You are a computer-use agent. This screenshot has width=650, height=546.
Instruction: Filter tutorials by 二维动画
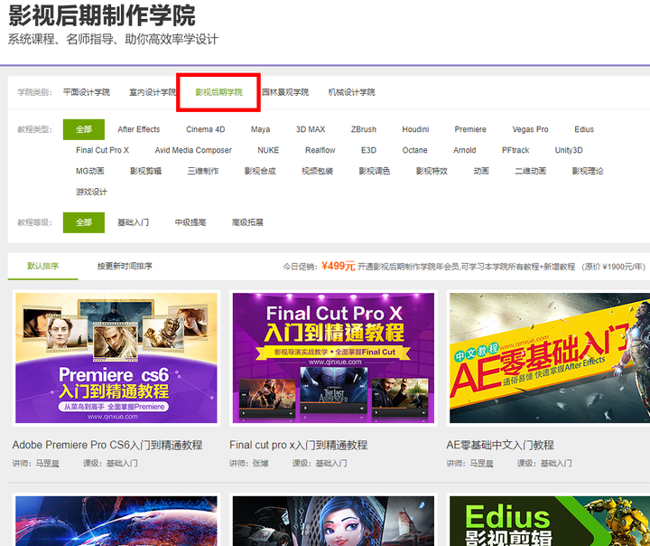[530, 171]
